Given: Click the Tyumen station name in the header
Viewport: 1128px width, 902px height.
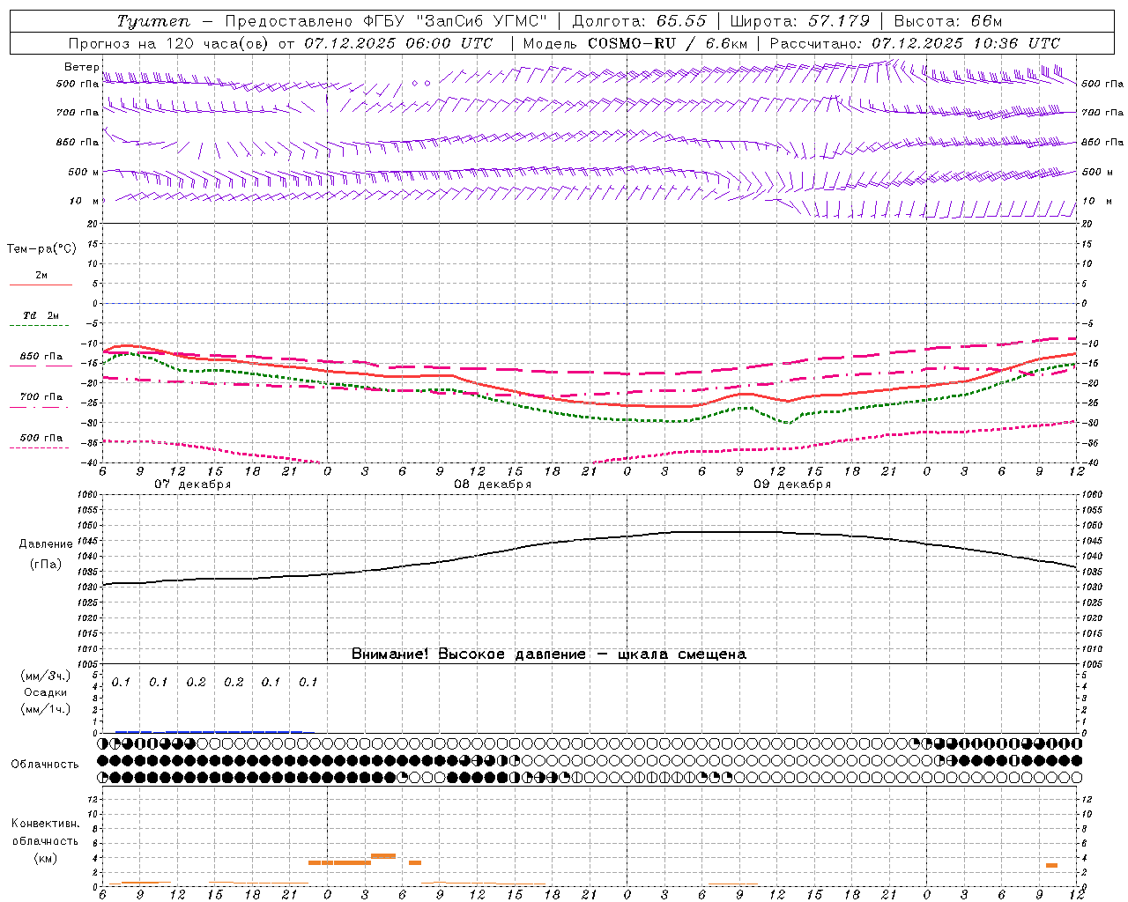Looking at the screenshot, I should tap(152, 21).
